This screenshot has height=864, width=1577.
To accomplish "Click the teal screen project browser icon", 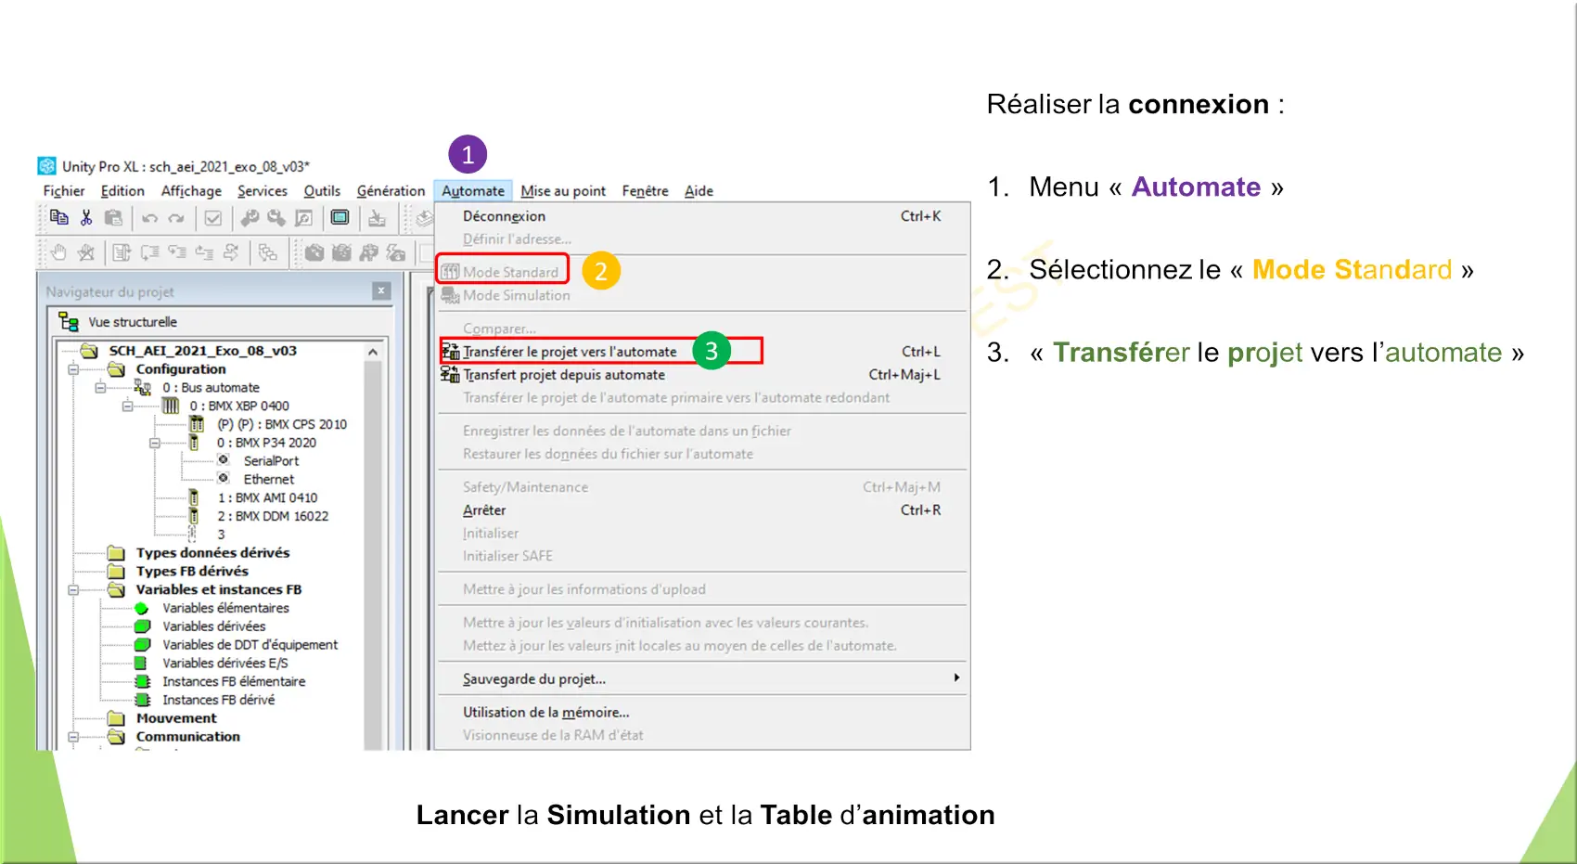I will click(x=340, y=217).
